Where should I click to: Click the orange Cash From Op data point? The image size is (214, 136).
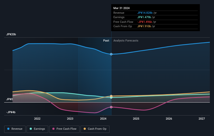pos(111,96)
